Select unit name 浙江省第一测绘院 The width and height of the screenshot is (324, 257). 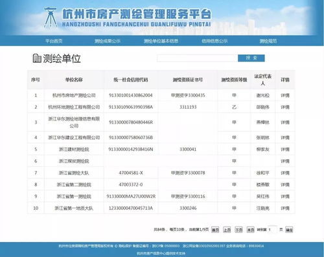[x=74, y=196]
